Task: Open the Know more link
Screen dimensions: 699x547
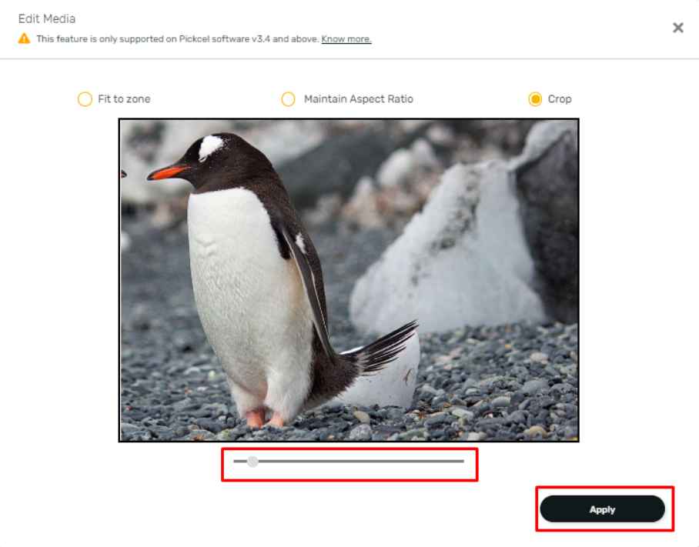Action: [x=346, y=39]
